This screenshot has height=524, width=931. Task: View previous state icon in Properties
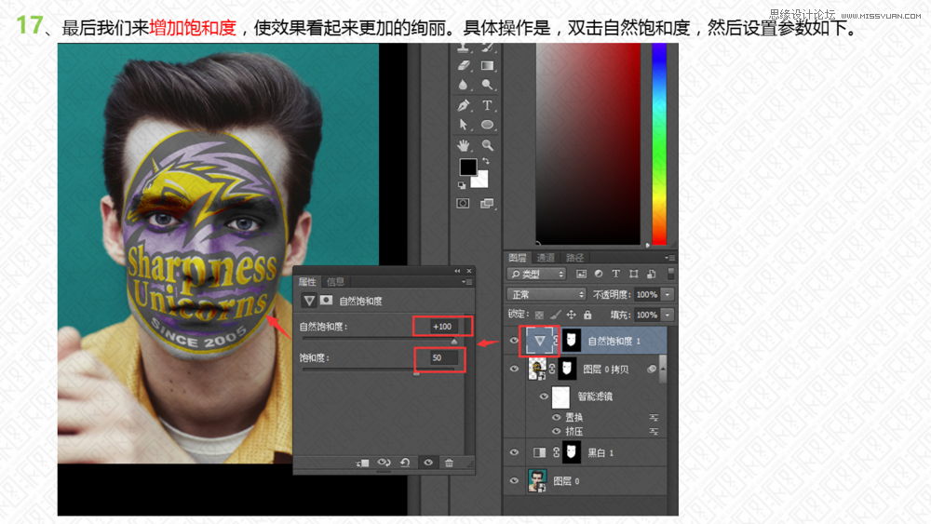pyautogui.click(x=385, y=463)
